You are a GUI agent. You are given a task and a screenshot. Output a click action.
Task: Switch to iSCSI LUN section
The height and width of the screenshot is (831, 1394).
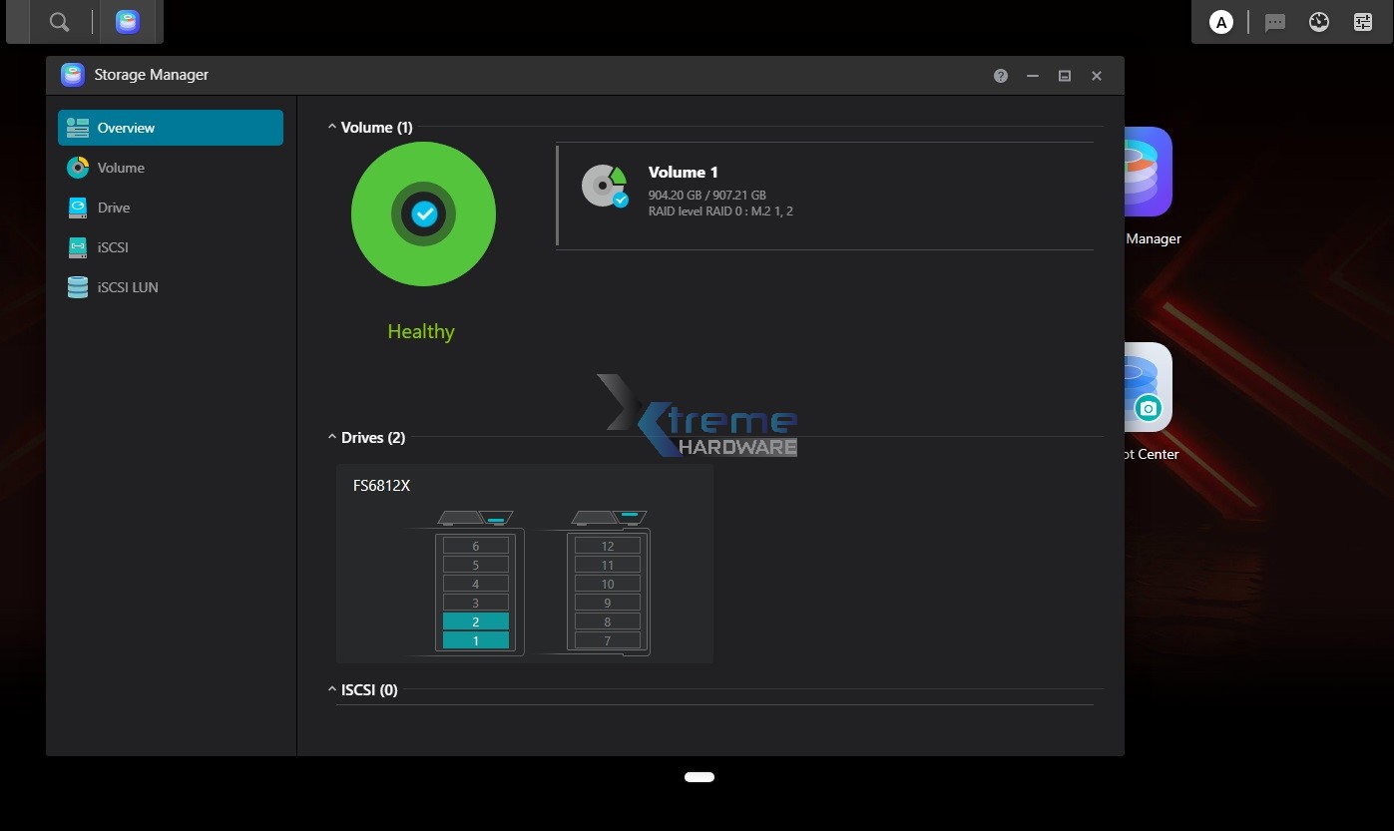(x=128, y=287)
